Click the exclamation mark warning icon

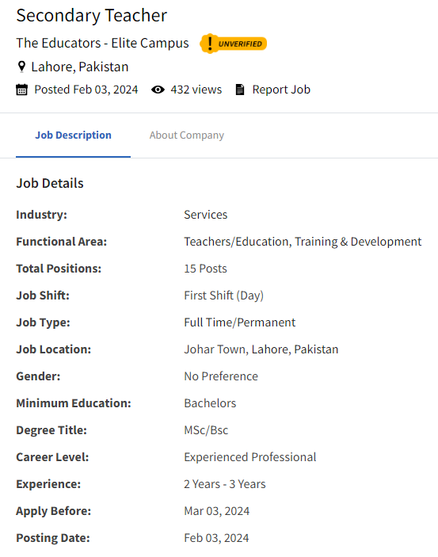click(x=210, y=44)
